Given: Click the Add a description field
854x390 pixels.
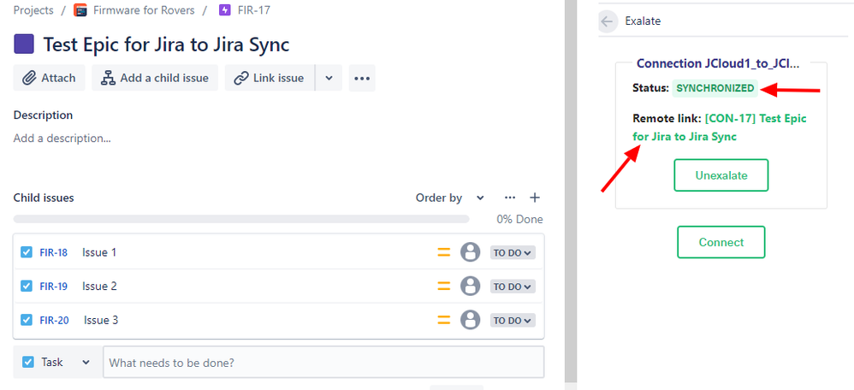Looking at the screenshot, I should coord(62,139).
